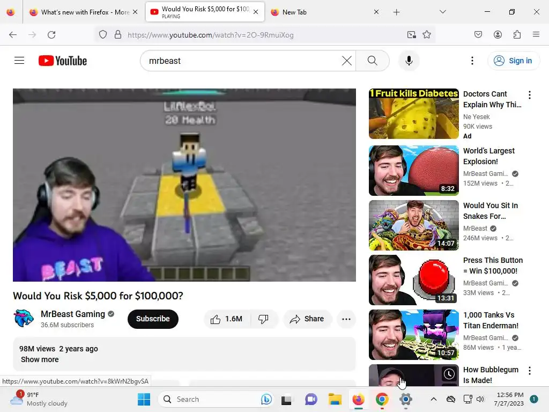Screen dimensions: 549x412
Task: Start voice search with microphone icon
Action: point(409,61)
